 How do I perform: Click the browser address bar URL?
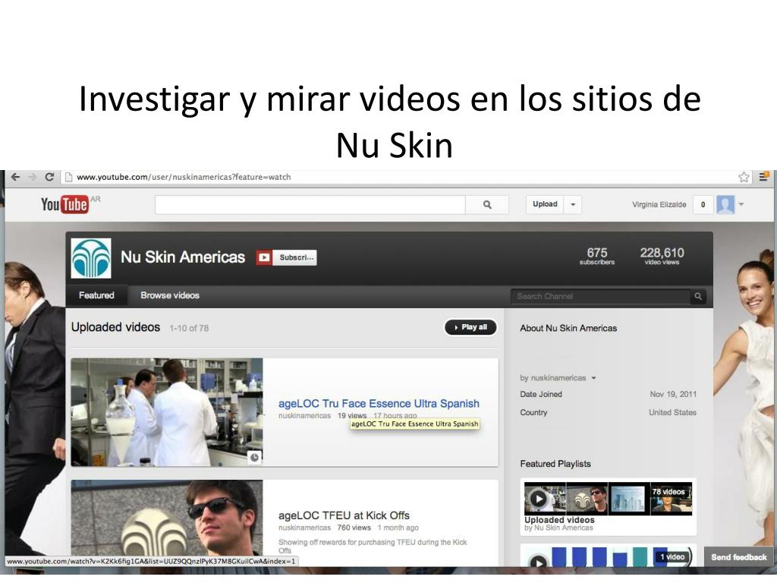click(x=184, y=177)
